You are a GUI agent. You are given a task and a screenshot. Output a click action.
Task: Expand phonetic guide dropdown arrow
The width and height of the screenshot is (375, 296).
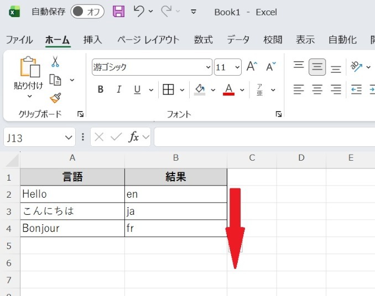coord(273,90)
